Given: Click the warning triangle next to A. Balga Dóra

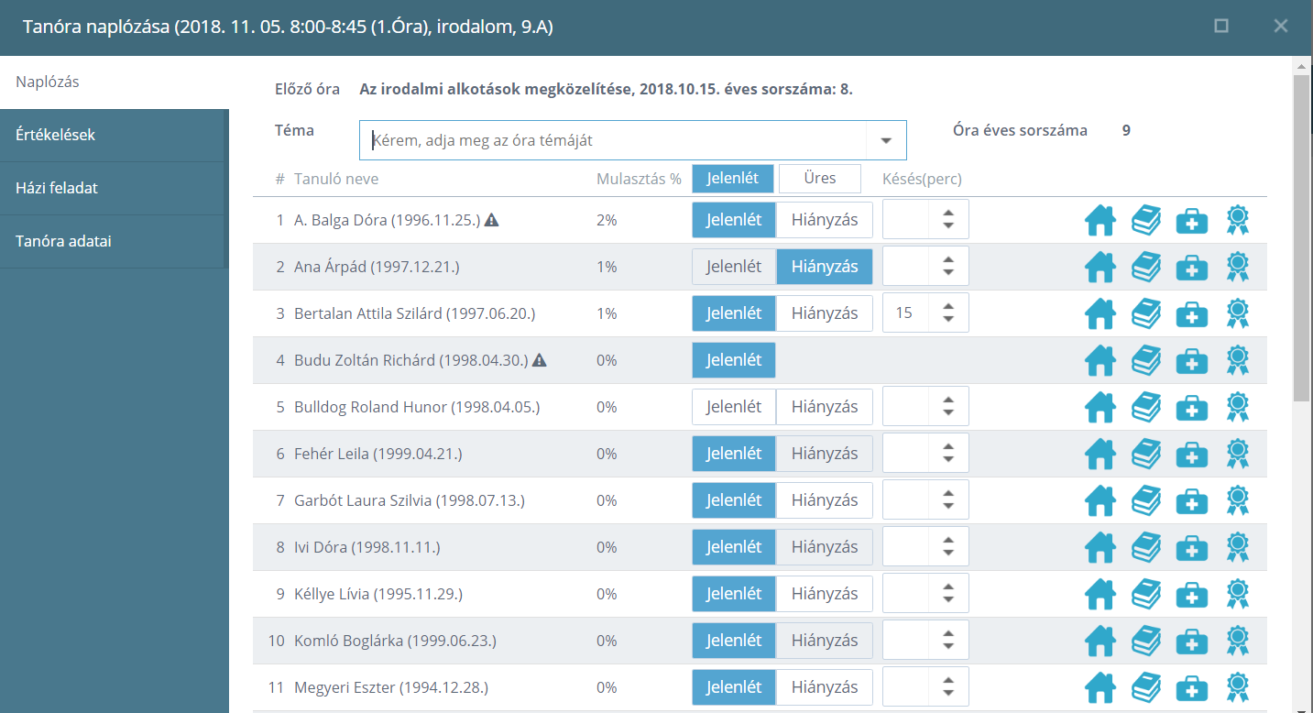Looking at the screenshot, I should (x=492, y=220).
